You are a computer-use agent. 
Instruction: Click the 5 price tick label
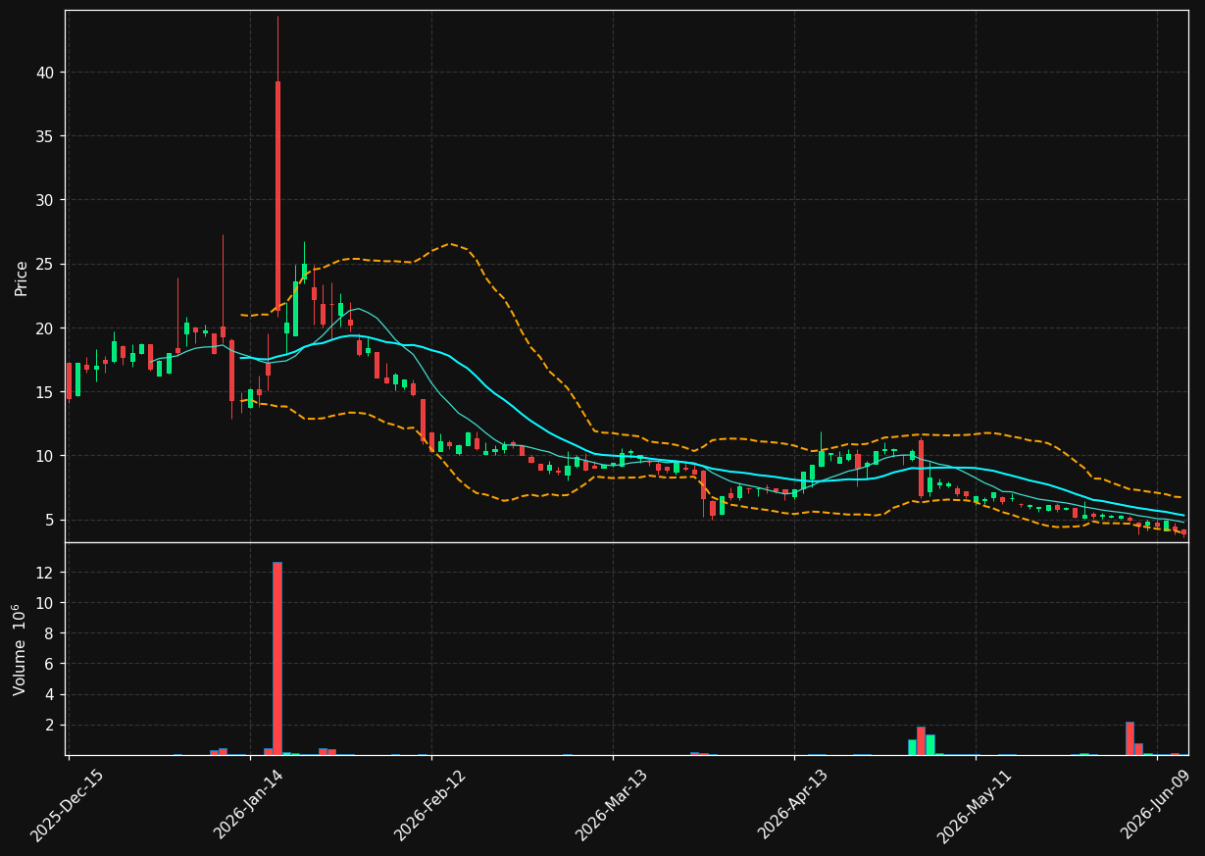point(52,520)
